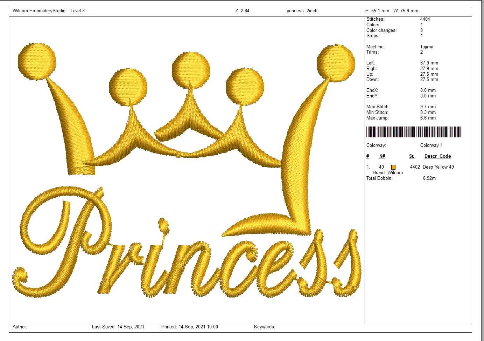This screenshot has height=341, width=484.
Task: Click the St. column header
Action: click(x=412, y=156)
